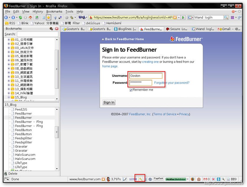Open the McAfee SiteAdvisor dropdown arrow
This screenshot has height=187, width=247.
coord(188,179)
